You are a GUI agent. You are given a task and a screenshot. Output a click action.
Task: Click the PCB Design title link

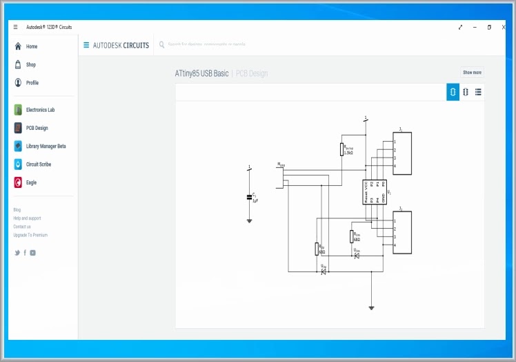[x=252, y=73]
